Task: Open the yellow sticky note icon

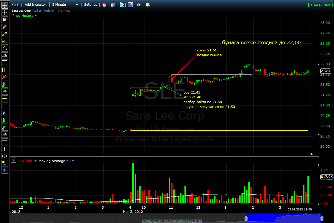Action: click(x=148, y=5)
